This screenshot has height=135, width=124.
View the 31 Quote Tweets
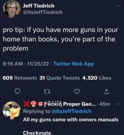click(x=60, y=78)
